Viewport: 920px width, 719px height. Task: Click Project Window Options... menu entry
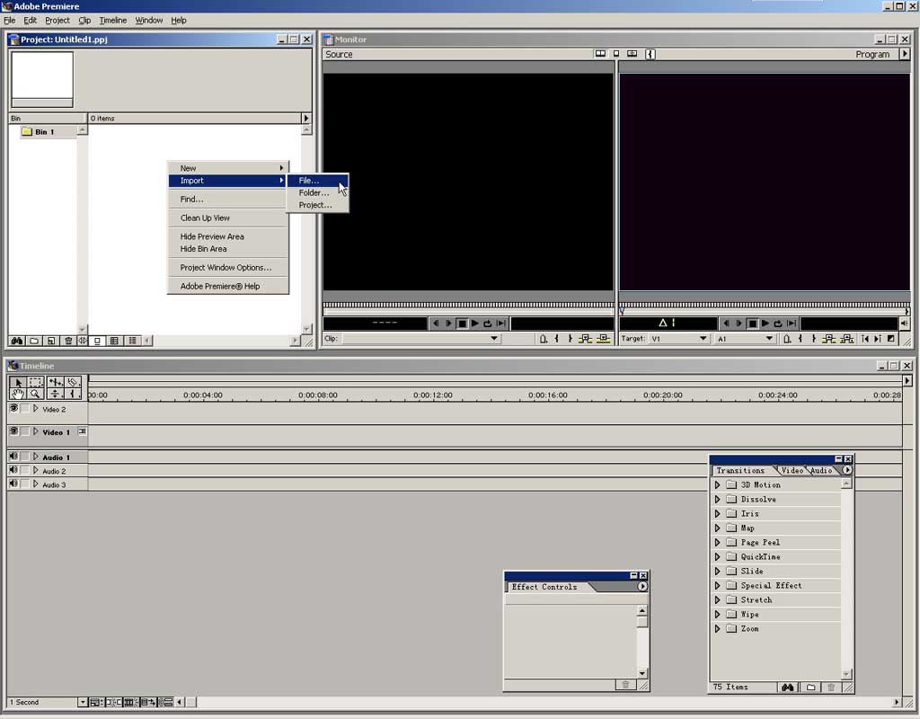226,268
